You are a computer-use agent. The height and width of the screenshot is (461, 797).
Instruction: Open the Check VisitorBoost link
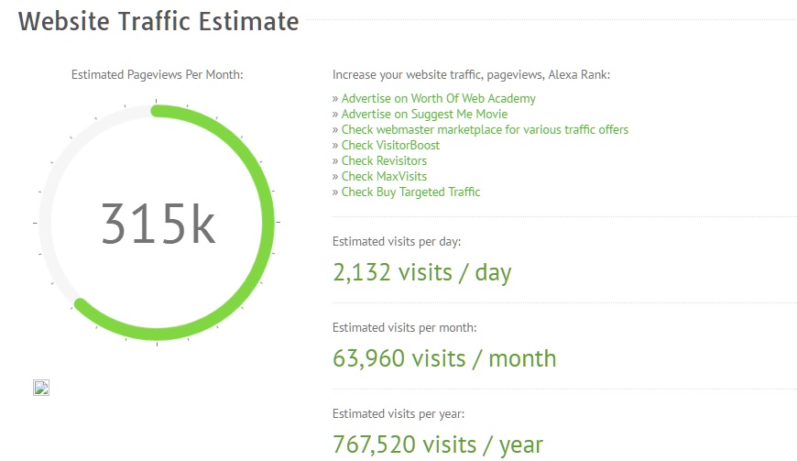390,146
